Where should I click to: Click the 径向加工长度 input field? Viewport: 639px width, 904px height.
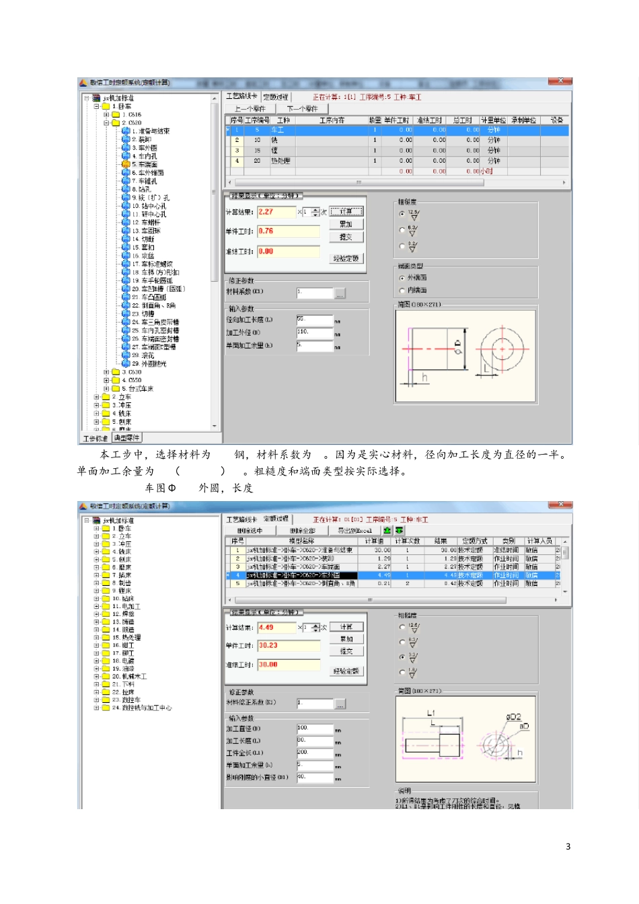pos(315,320)
